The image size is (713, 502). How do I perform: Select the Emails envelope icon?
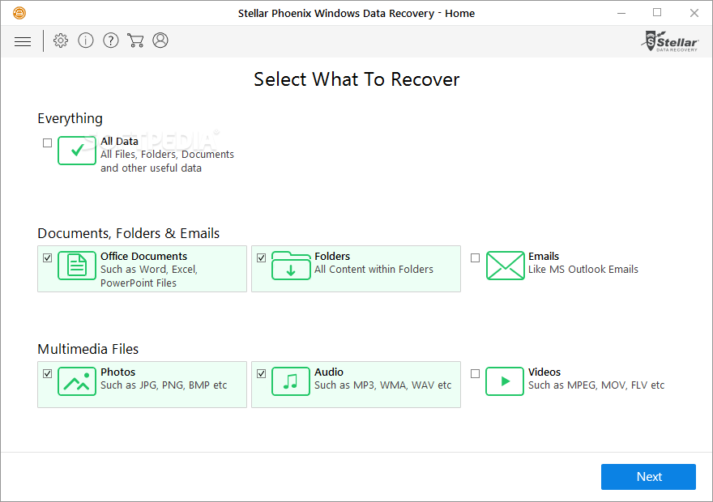505,266
